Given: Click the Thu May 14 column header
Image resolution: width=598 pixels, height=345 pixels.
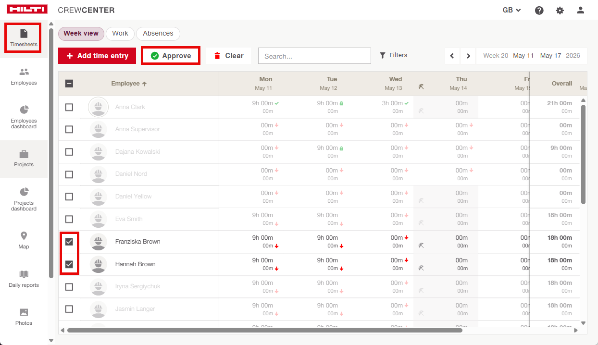Looking at the screenshot, I should coord(460,84).
